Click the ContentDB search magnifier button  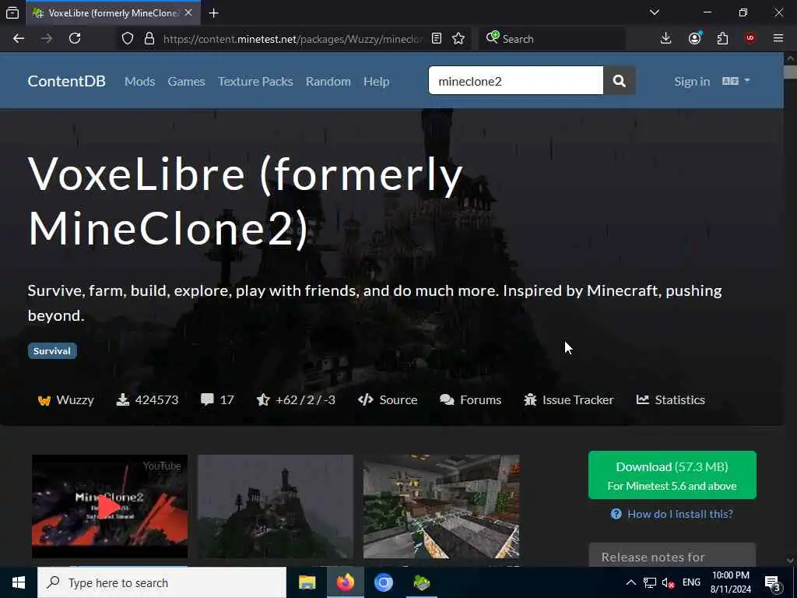point(619,80)
